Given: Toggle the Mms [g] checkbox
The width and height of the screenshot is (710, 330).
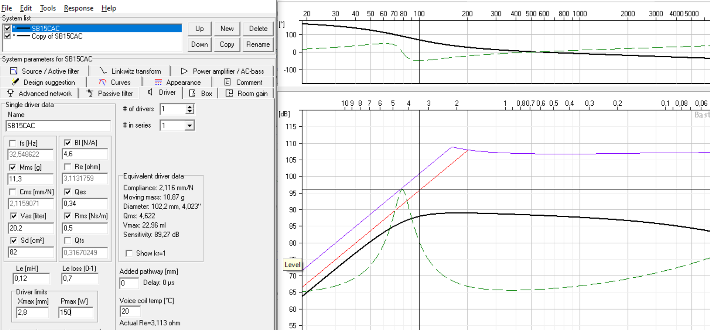Looking at the screenshot, I should point(12,167).
